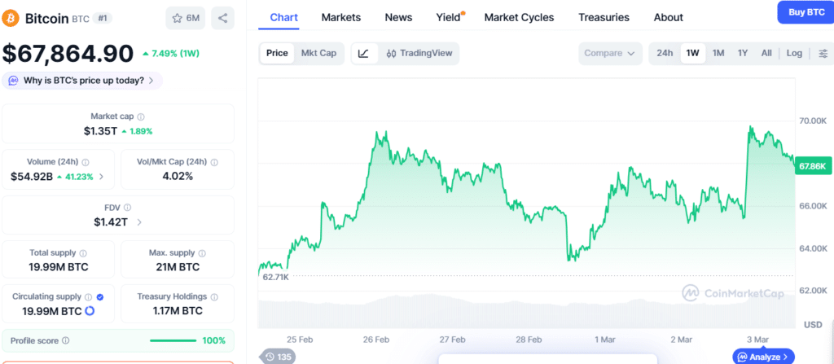Click the Market cap info icon
Image resolution: width=834 pixels, height=364 pixels.
141,116
